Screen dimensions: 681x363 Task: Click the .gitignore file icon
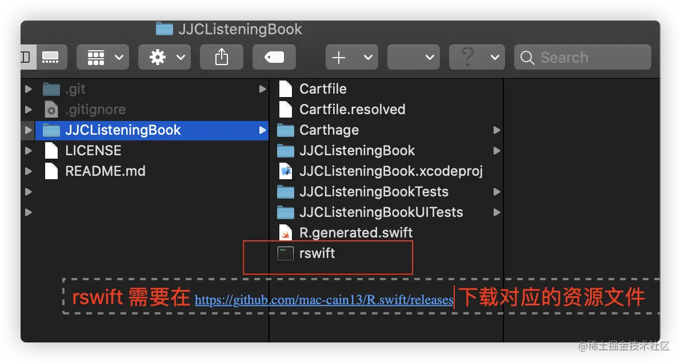tap(51, 109)
